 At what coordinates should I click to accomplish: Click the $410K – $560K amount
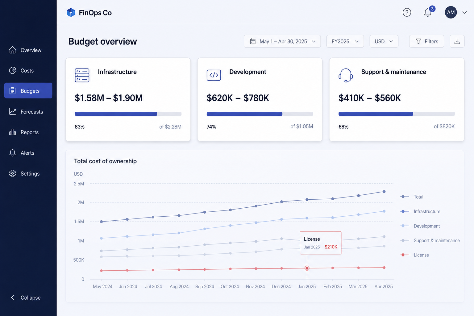(370, 98)
